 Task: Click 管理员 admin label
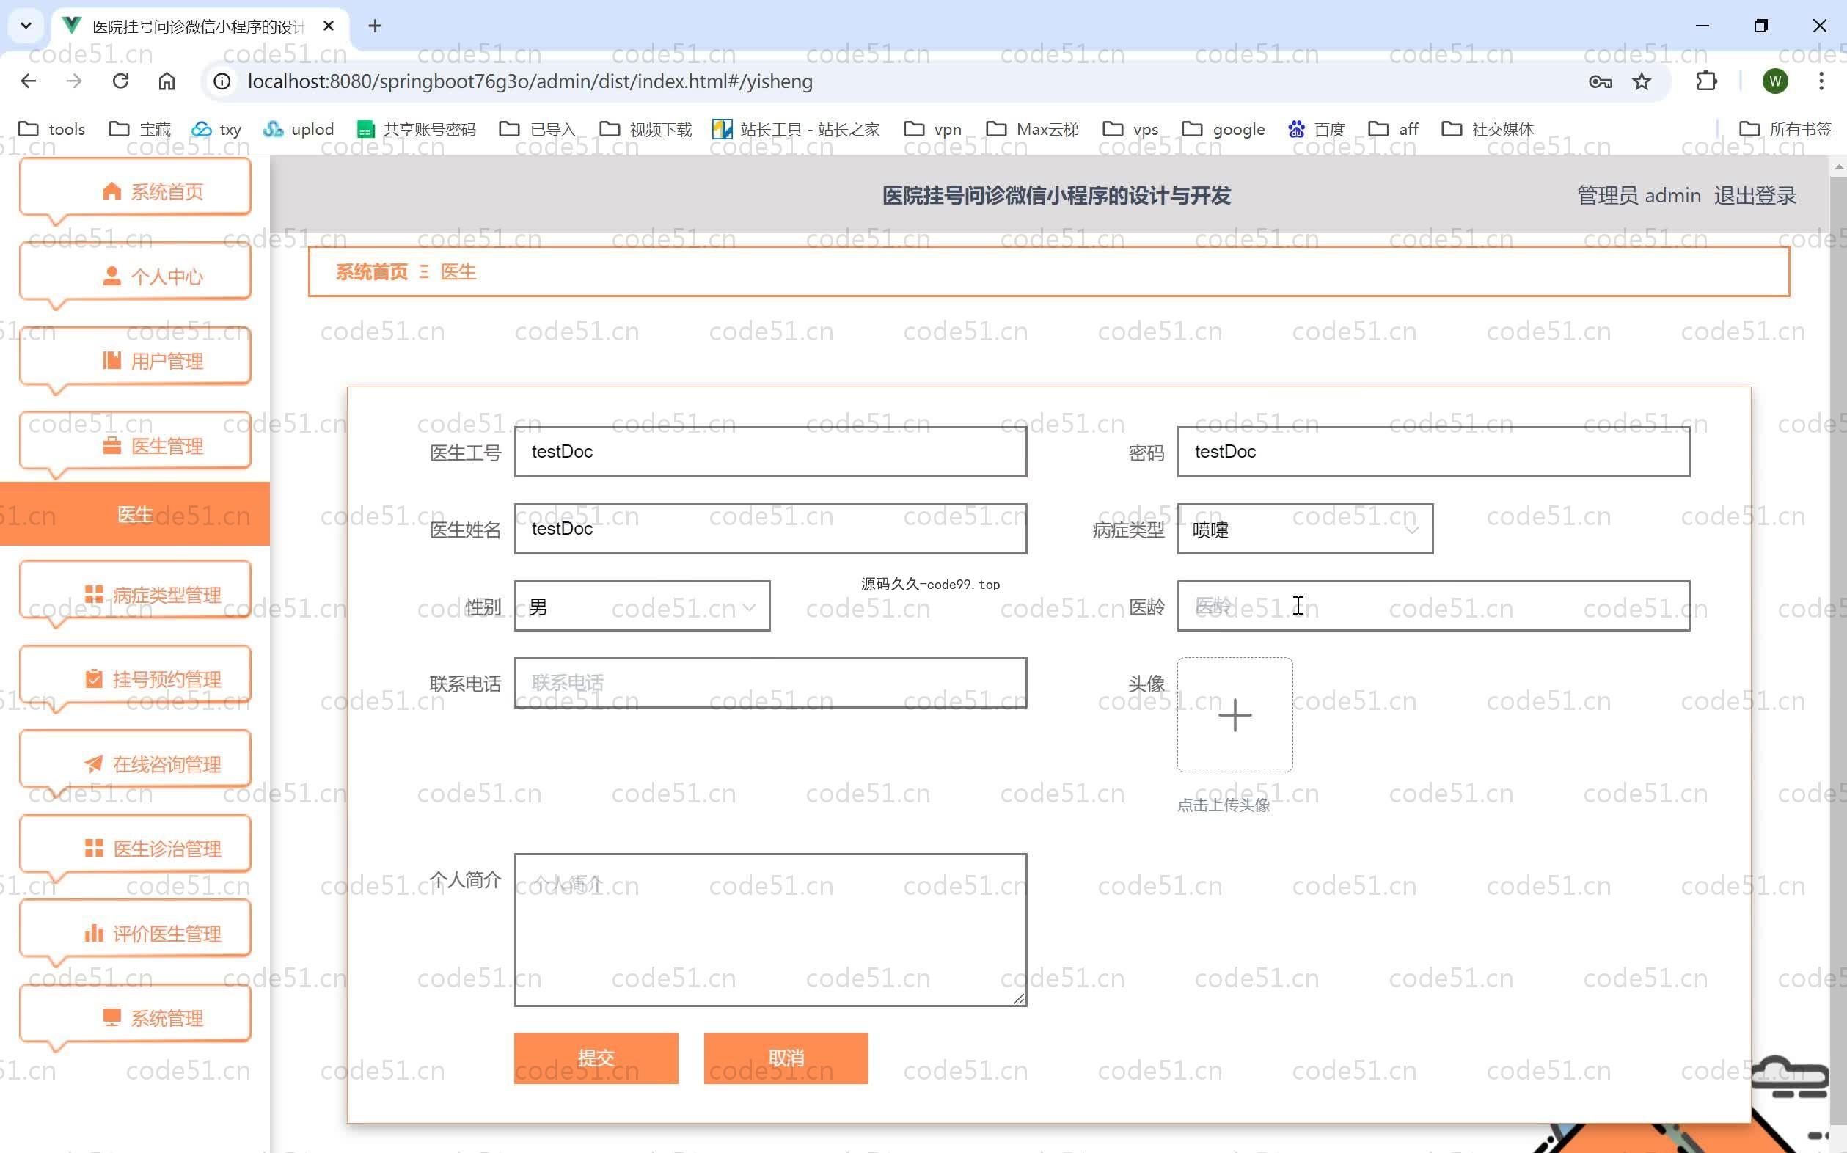pyautogui.click(x=1639, y=195)
